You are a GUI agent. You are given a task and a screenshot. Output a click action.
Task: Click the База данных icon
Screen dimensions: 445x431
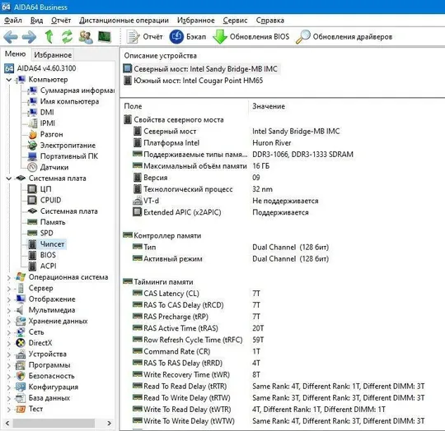[21, 398]
